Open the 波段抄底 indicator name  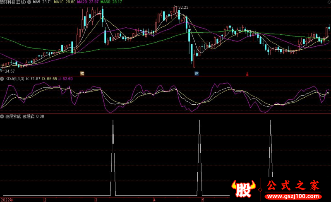click(x=12, y=116)
